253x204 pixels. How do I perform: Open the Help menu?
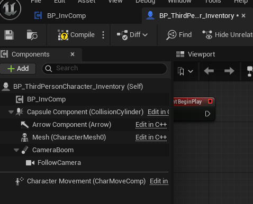(241, 2)
